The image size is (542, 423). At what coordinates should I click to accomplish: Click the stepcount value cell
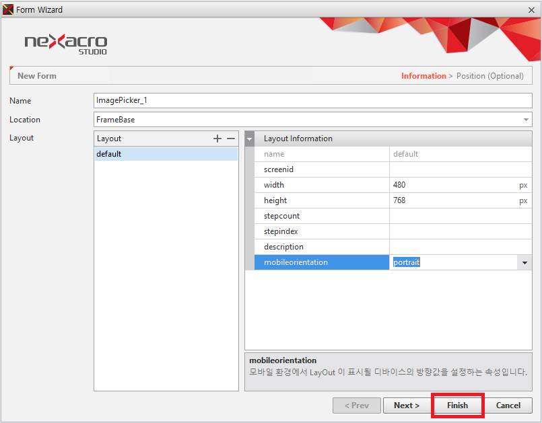460,216
